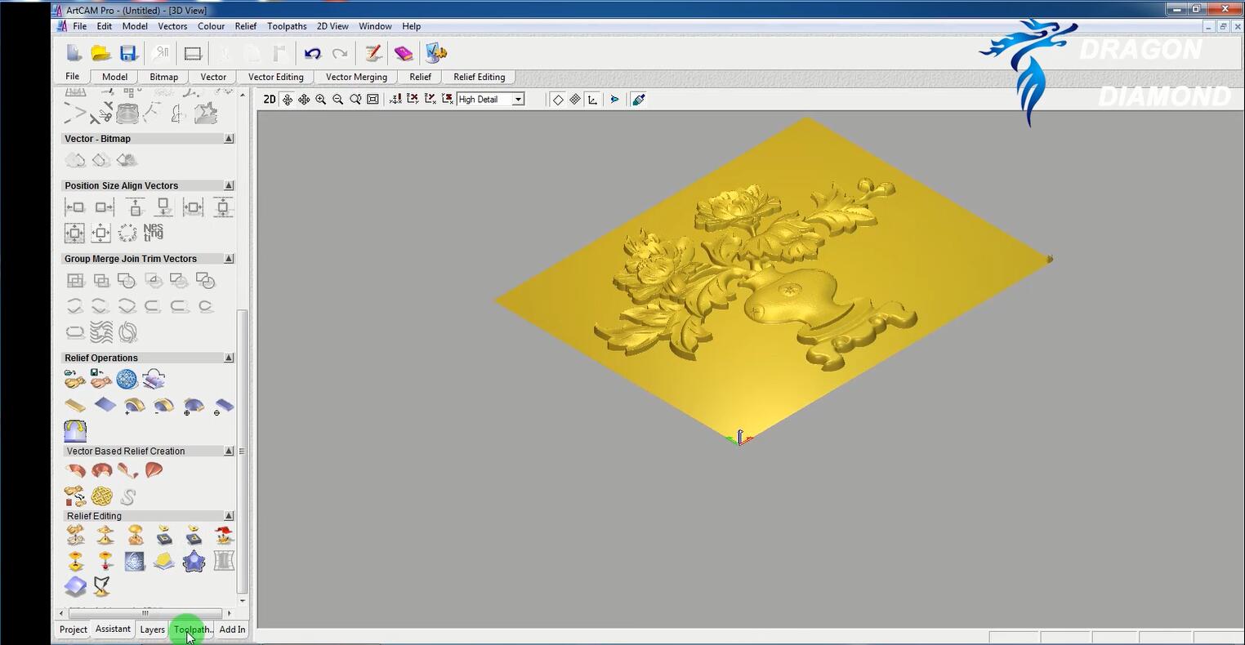Select the Vector Merging toolbar tab

pos(356,77)
